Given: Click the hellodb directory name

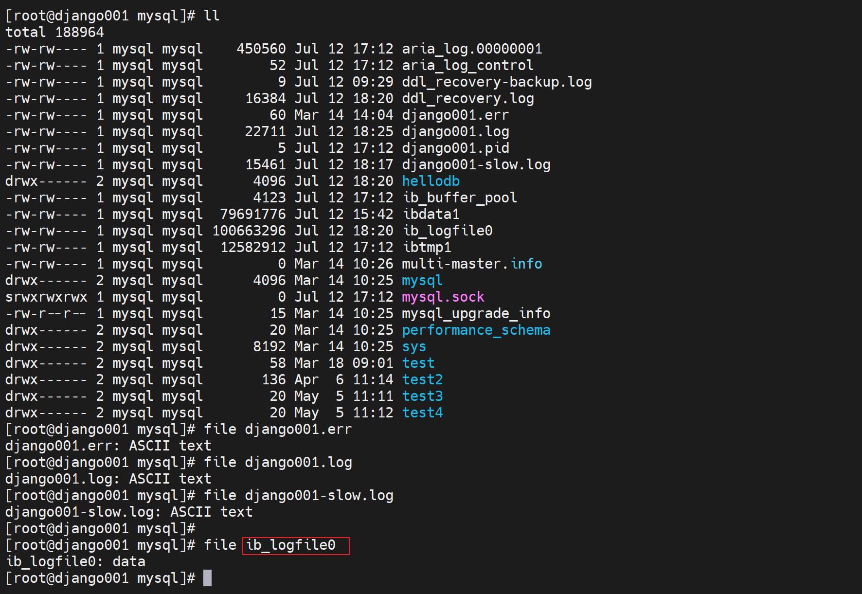Looking at the screenshot, I should (x=431, y=181).
